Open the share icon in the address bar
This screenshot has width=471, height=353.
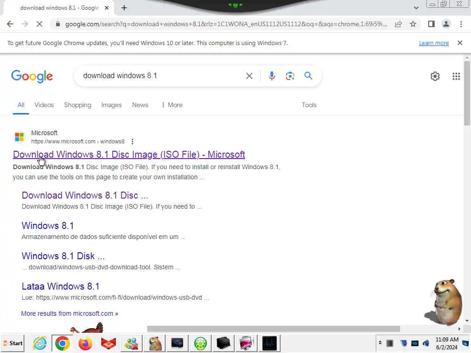point(398,24)
